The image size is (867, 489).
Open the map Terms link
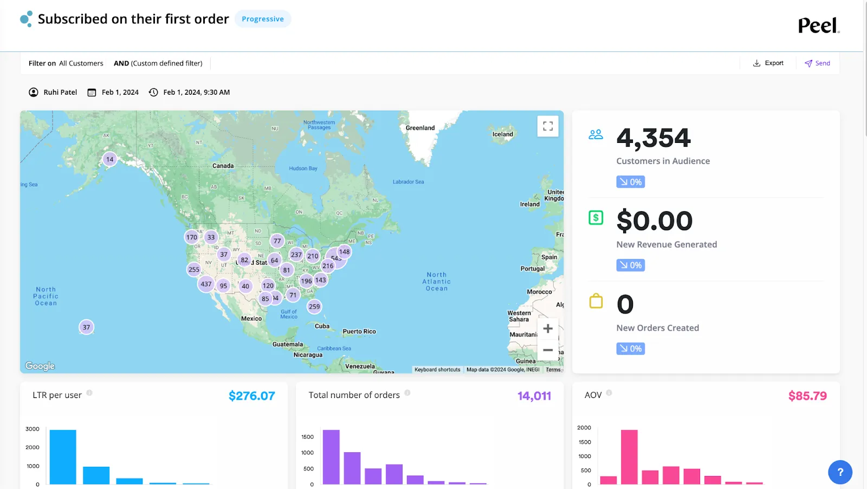(x=553, y=370)
